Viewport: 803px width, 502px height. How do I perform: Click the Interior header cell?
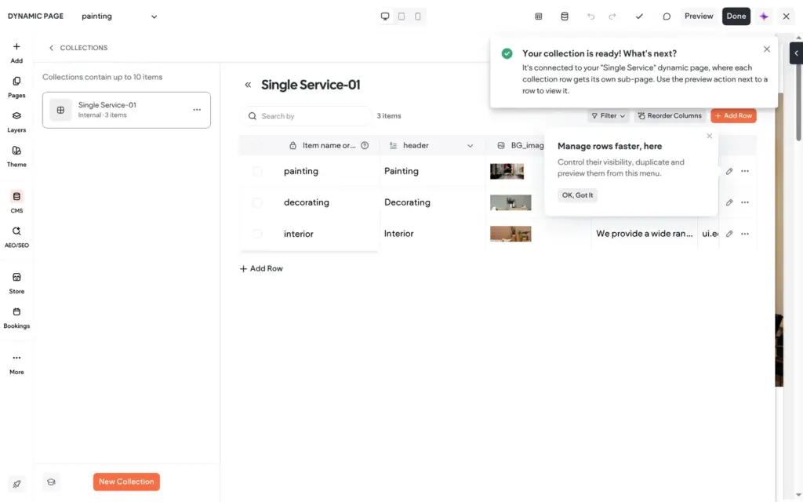tap(432, 234)
